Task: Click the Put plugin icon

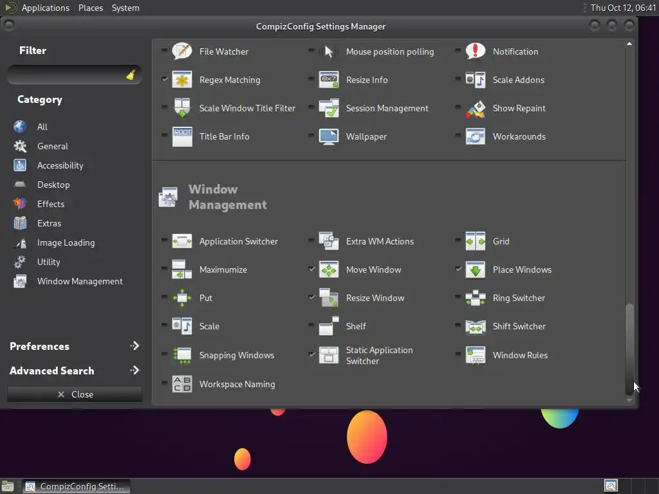Action: click(x=182, y=298)
